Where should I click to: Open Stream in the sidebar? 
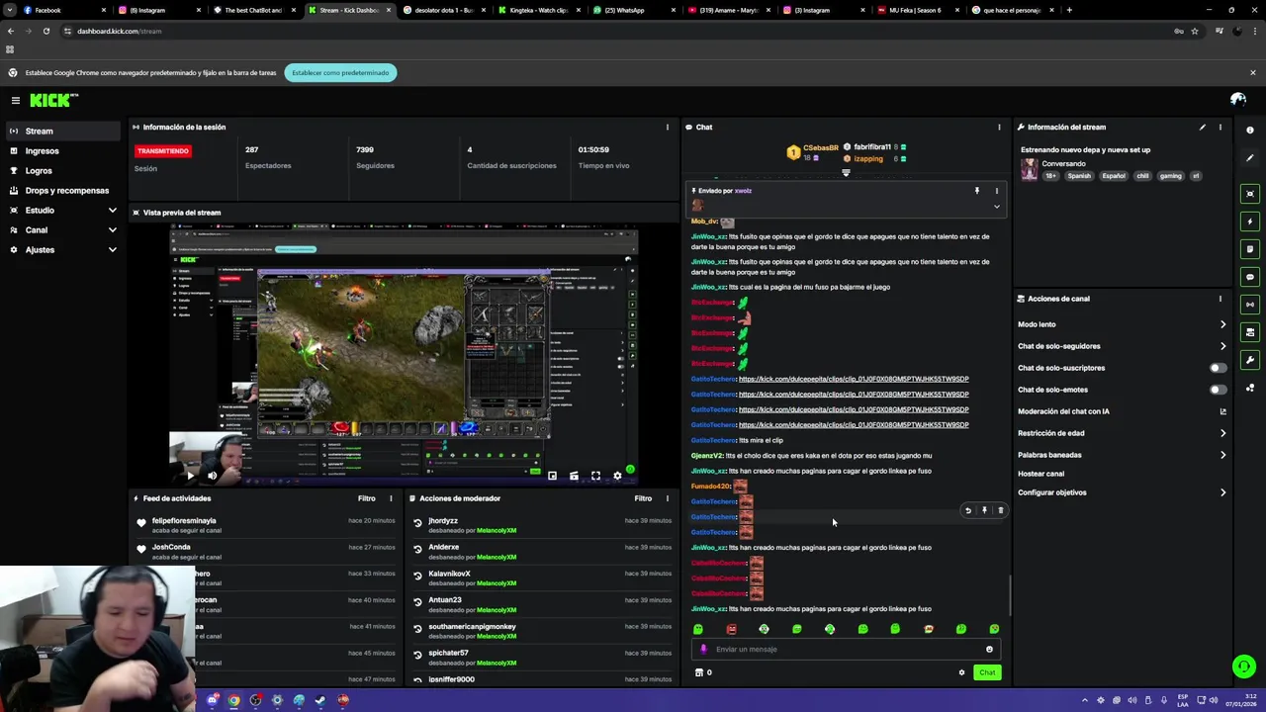click(63, 132)
